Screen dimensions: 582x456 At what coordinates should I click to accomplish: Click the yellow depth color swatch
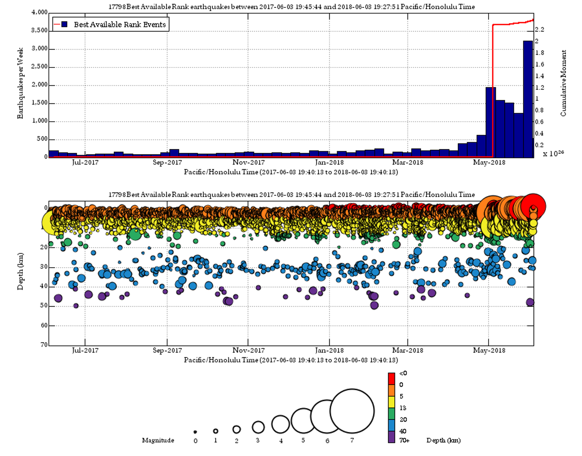coord(391,402)
